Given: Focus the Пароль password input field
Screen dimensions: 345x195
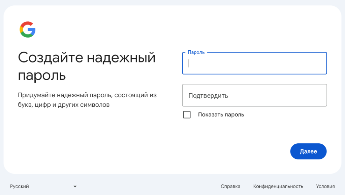Looking at the screenshot, I should [x=254, y=63].
